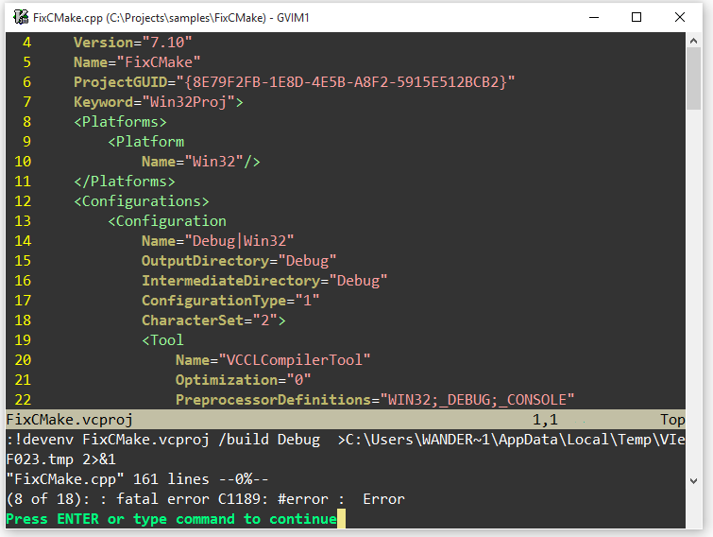Click the FixCMake.vcproj status line

71,419
